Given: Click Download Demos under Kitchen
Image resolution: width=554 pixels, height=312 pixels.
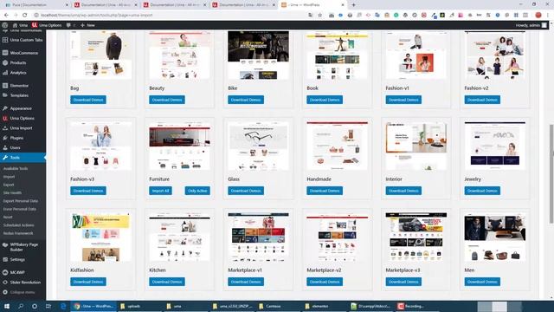Looking at the screenshot, I should (167, 282).
